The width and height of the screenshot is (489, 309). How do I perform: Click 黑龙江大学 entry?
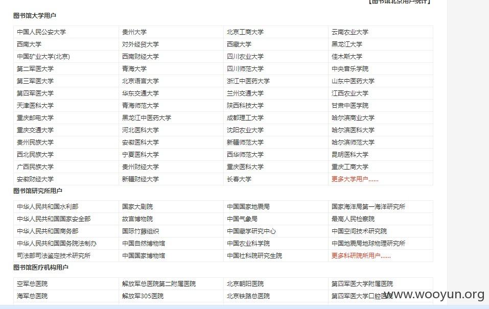click(x=347, y=44)
